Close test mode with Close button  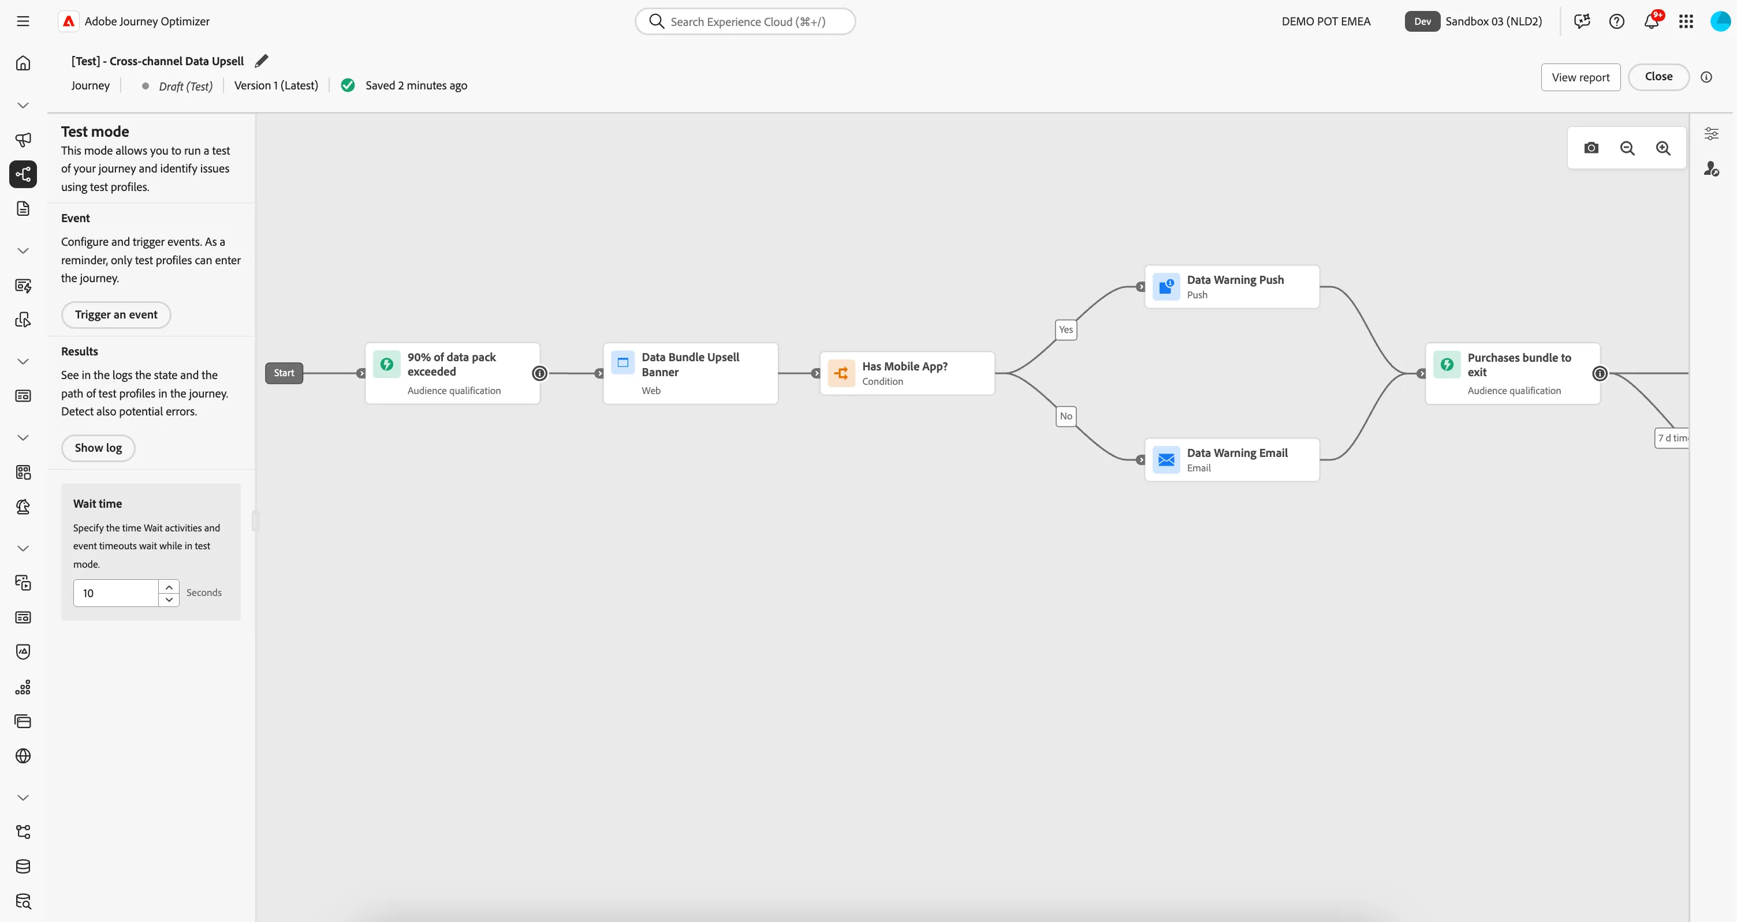[x=1659, y=77]
